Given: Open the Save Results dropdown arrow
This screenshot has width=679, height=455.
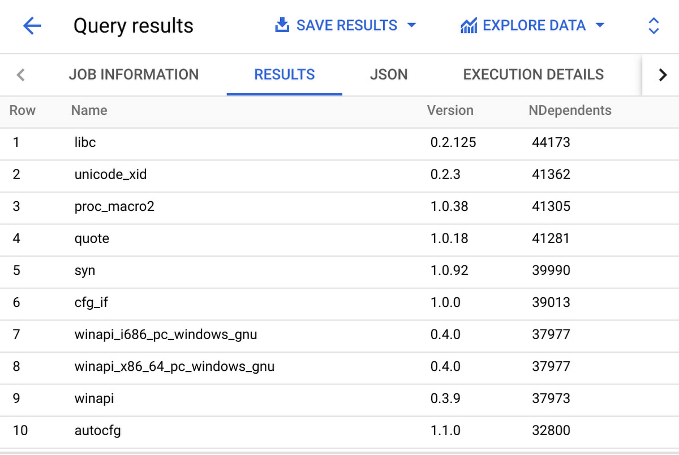Looking at the screenshot, I should [x=412, y=25].
